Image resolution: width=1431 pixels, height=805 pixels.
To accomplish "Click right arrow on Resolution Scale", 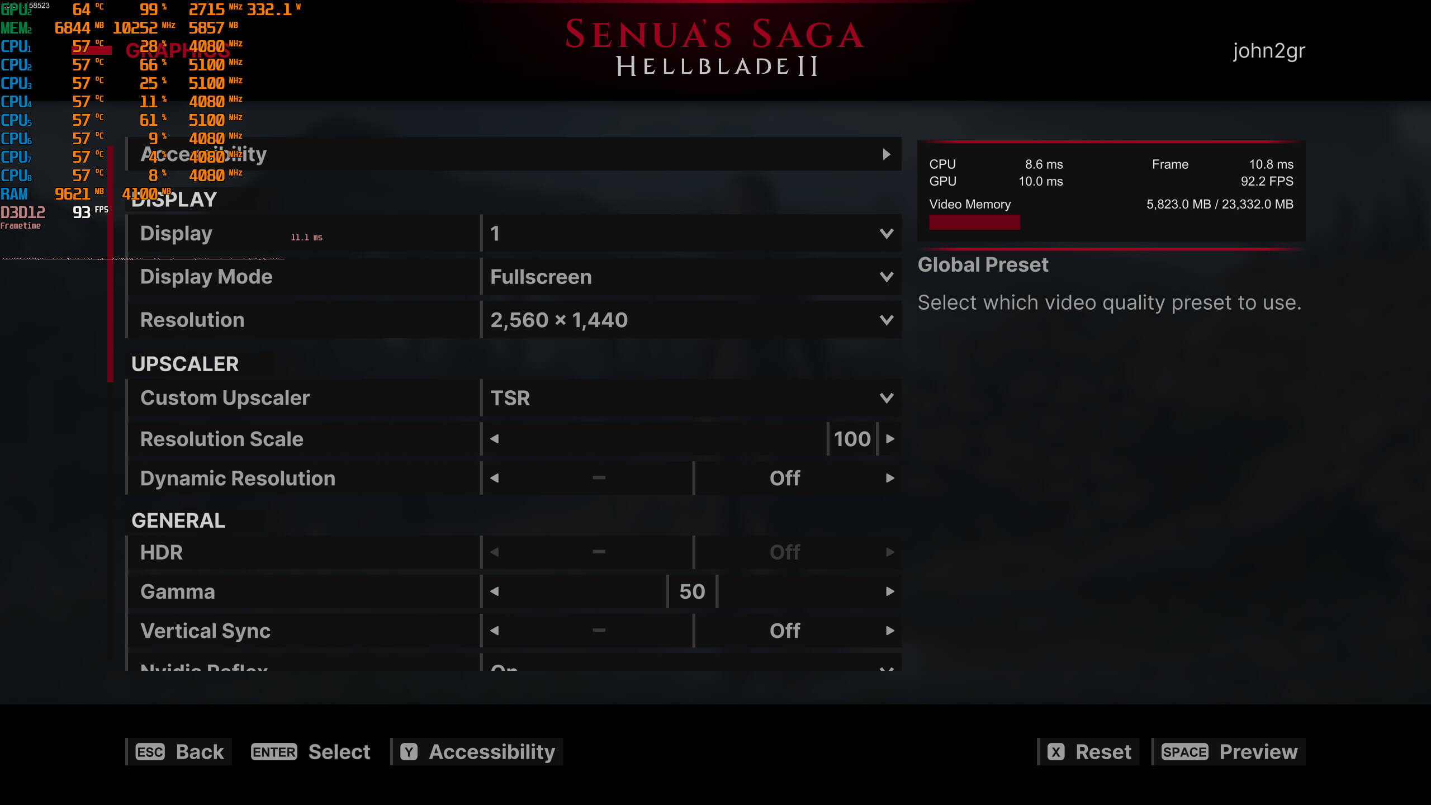I will point(890,439).
